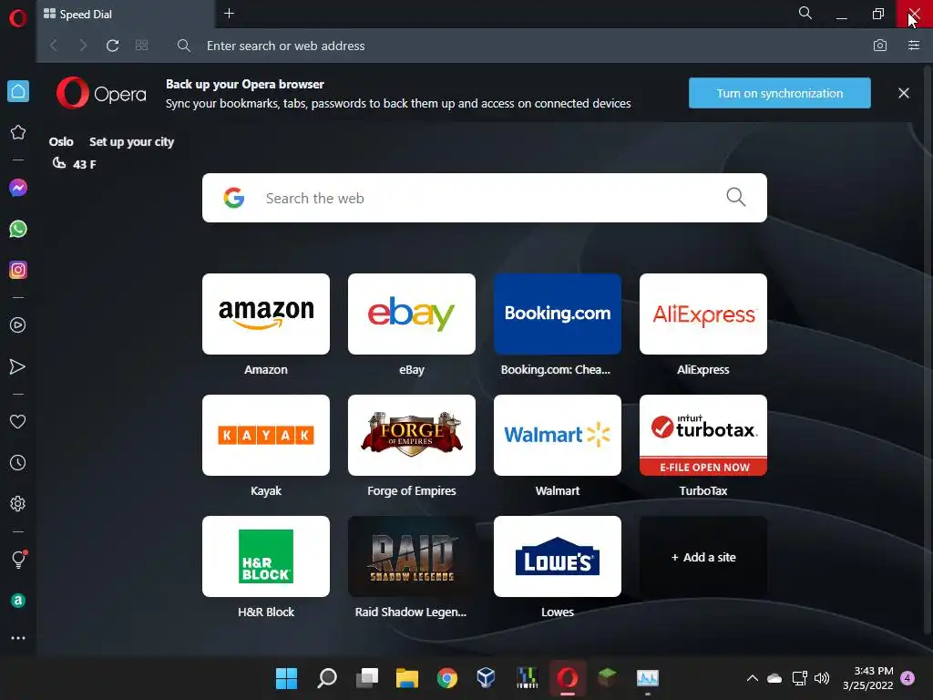Click magnifier icon in Search the web box

736,197
